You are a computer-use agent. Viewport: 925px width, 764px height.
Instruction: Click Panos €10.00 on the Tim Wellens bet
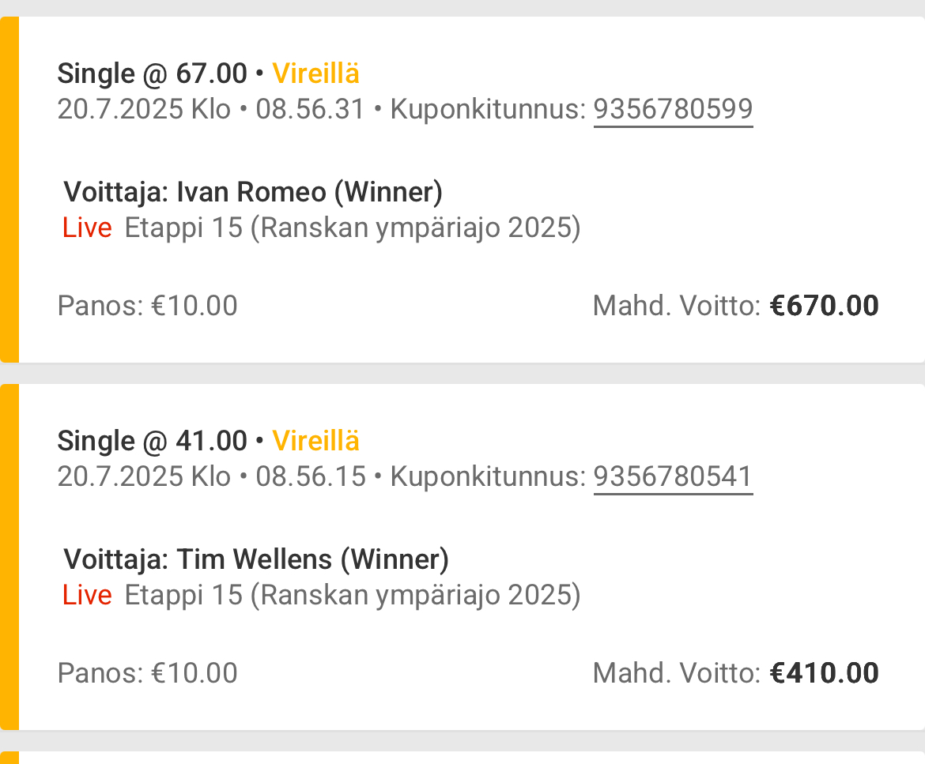click(147, 673)
